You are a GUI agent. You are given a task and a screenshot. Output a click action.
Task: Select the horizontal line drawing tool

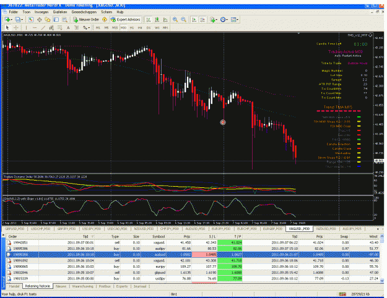[35, 28]
